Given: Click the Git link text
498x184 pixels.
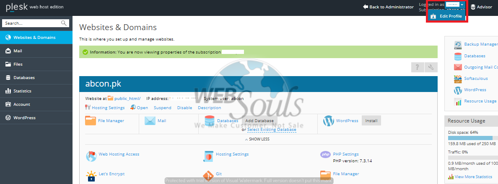Looking at the screenshot, I should click(x=219, y=174).
